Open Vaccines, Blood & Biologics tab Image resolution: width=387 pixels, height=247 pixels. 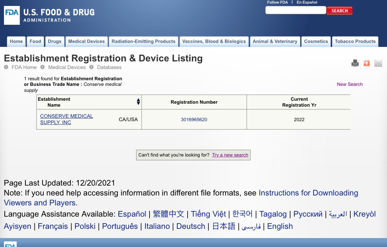pyautogui.click(x=214, y=41)
